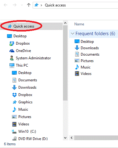
Task: Click the Dropbox icon with green checkmark
Action: [x=12, y=43]
